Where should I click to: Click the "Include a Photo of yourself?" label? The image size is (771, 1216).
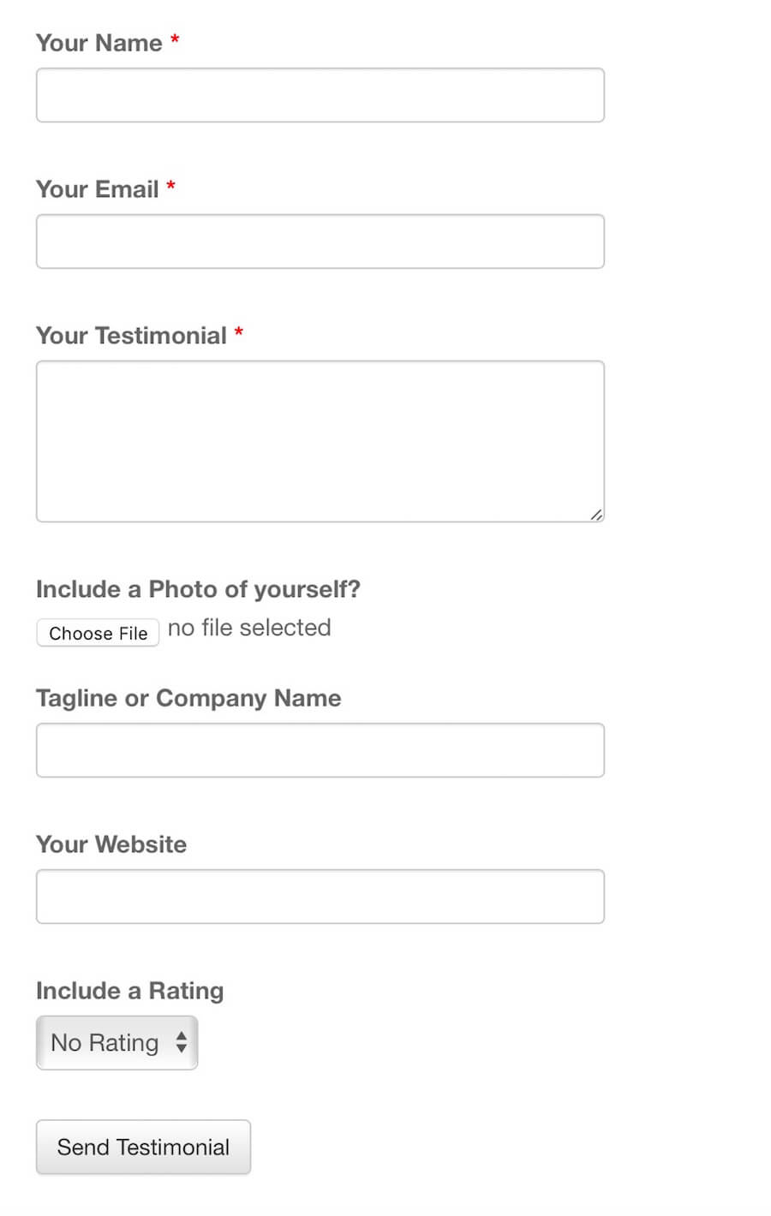pos(198,589)
